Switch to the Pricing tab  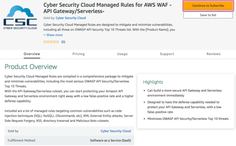coord(79,54)
